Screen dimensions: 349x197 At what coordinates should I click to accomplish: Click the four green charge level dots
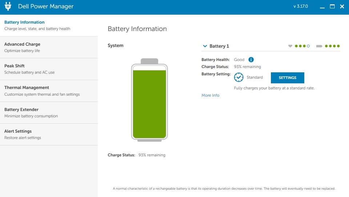tap(332, 46)
